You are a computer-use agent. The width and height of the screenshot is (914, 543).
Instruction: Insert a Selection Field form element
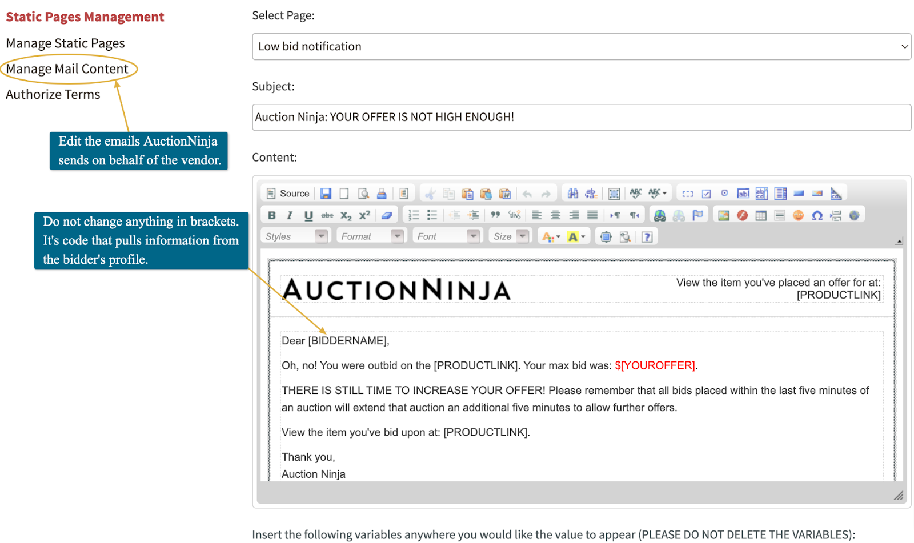tap(781, 194)
